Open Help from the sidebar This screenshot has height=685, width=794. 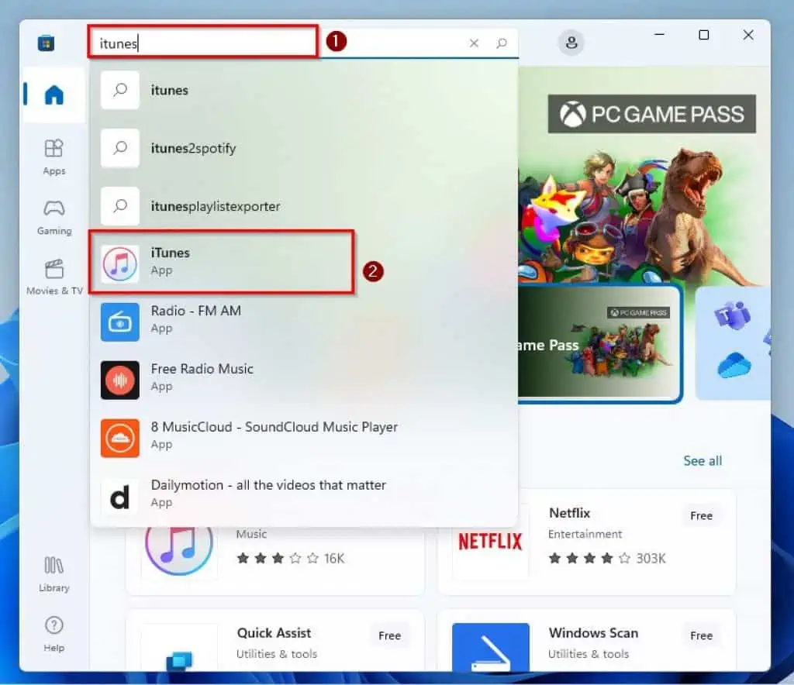click(54, 634)
